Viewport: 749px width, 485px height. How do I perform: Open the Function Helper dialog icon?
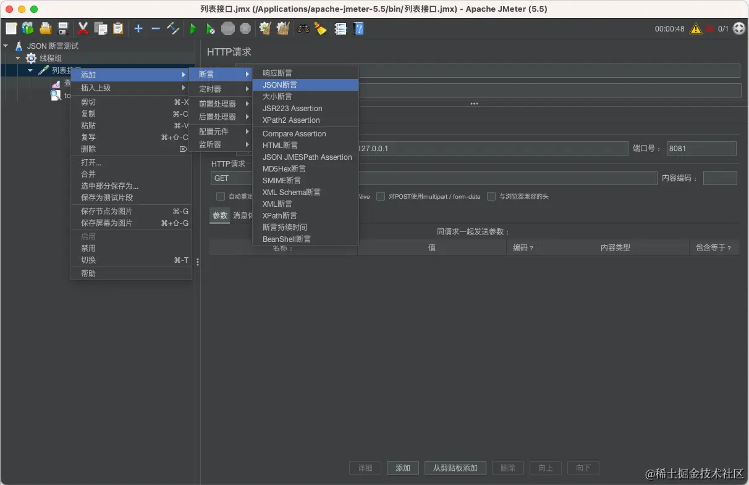click(x=341, y=28)
